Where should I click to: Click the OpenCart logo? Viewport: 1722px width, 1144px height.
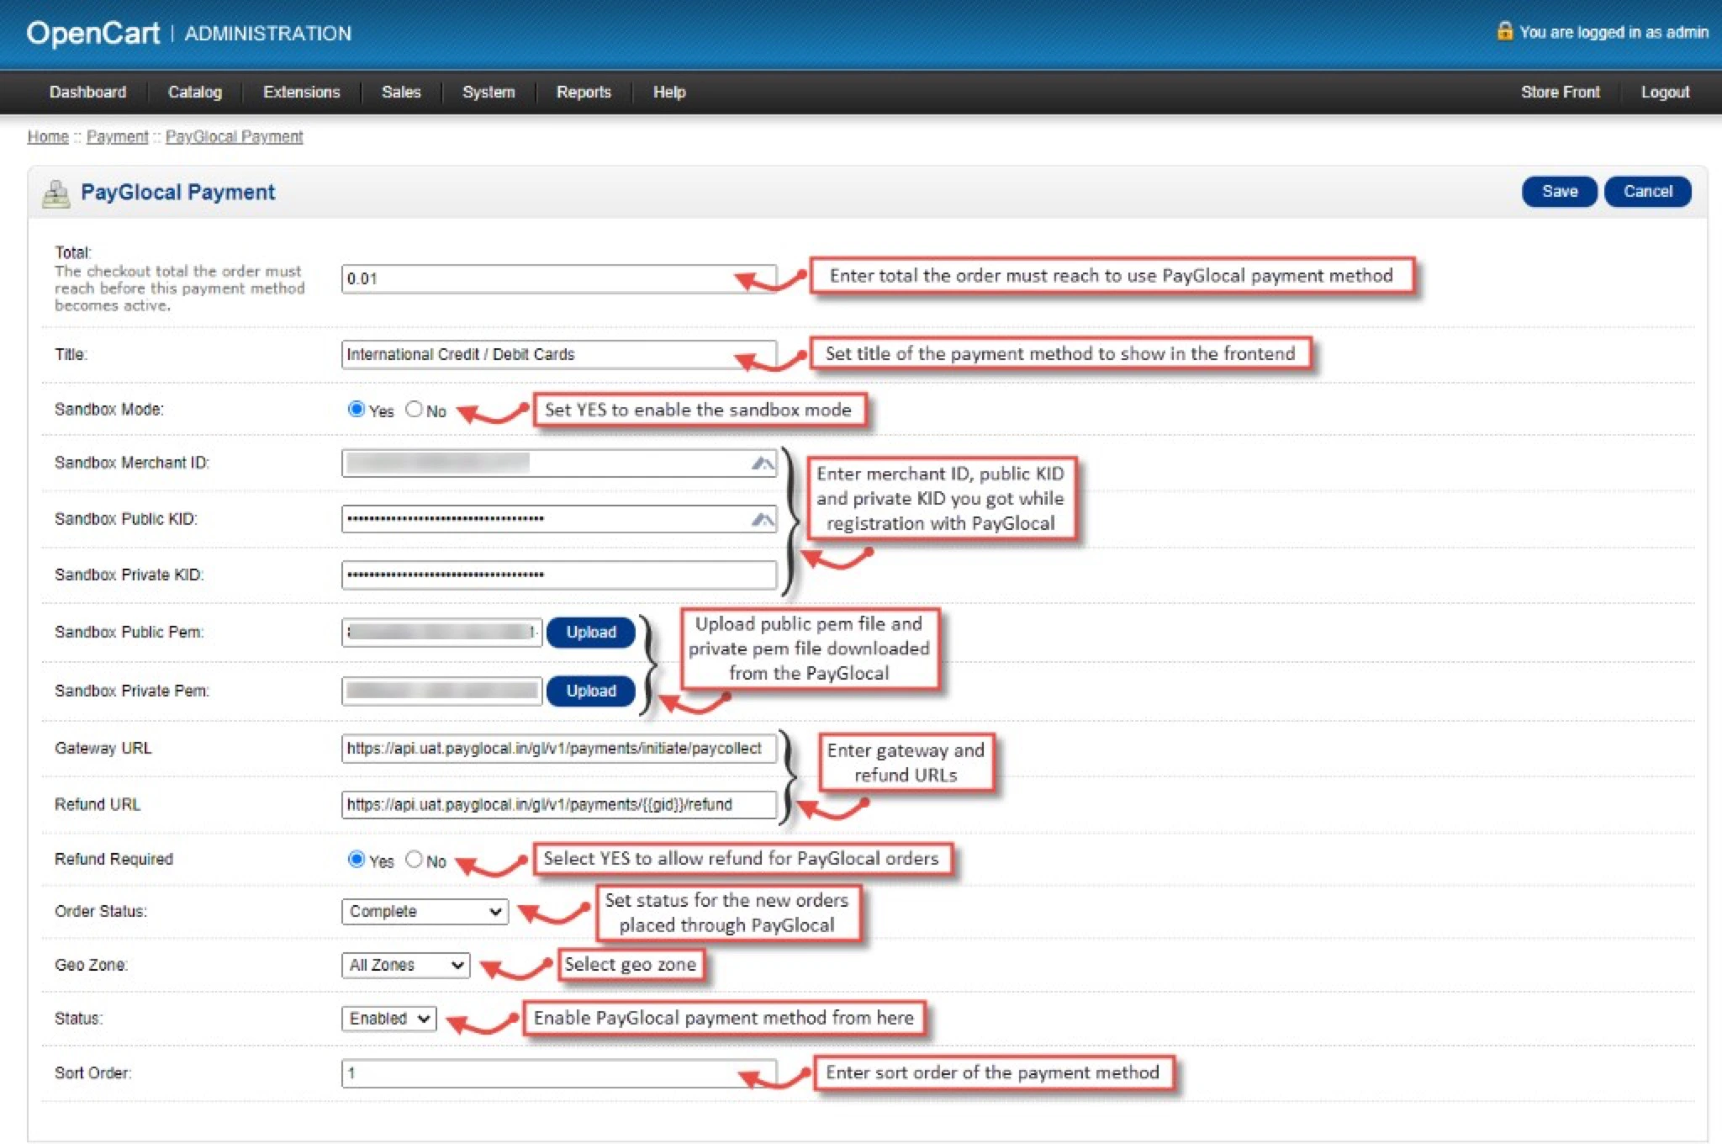92,34
